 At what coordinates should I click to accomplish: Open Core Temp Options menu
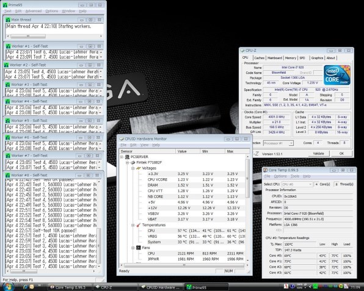pyautogui.click(x=280, y=176)
